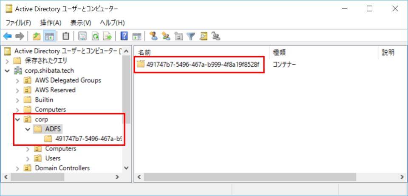Click list pane horizontal scroll-left arrow
The image size is (408, 196).
click(x=139, y=177)
